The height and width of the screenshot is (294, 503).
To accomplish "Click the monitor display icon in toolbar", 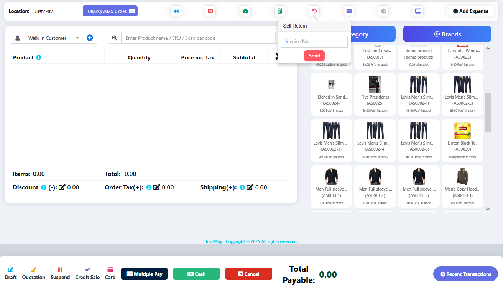I will coord(418,11).
